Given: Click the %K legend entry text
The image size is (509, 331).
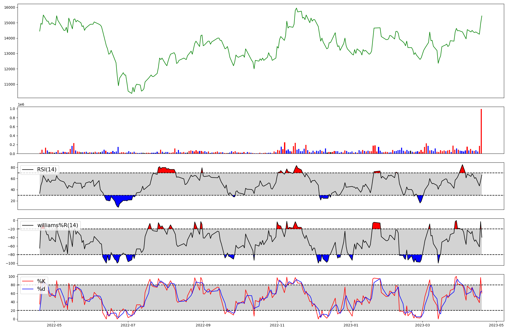Looking at the screenshot, I should point(41,281).
